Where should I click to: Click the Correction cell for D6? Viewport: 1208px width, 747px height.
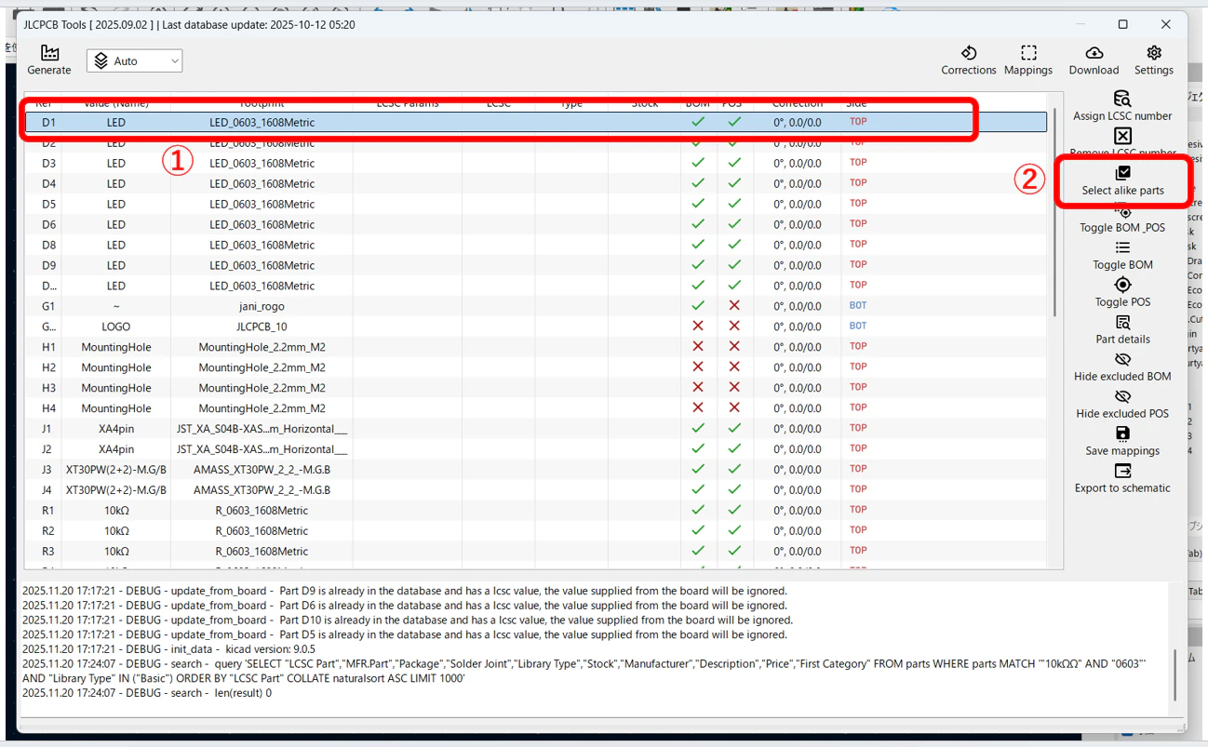[798, 224]
